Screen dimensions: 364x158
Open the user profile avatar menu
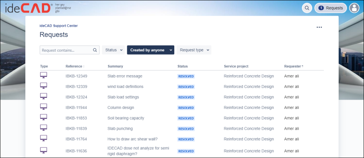pyautogui.click(x=354, y=8)
